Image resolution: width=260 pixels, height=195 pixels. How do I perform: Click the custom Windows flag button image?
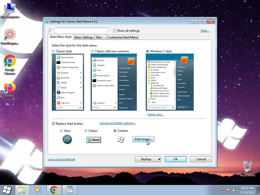pyautogui.click(x=121, y=139)
